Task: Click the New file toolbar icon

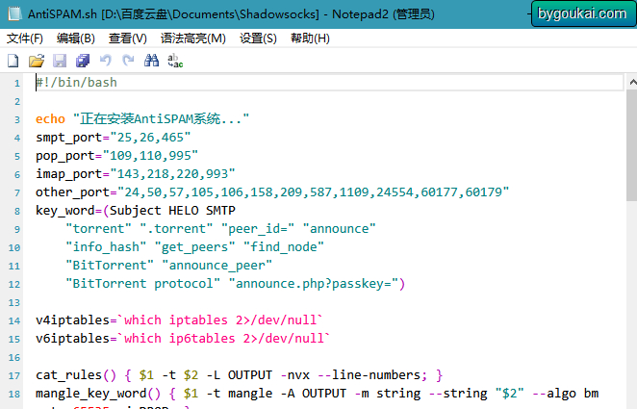Action: (13, 61)
